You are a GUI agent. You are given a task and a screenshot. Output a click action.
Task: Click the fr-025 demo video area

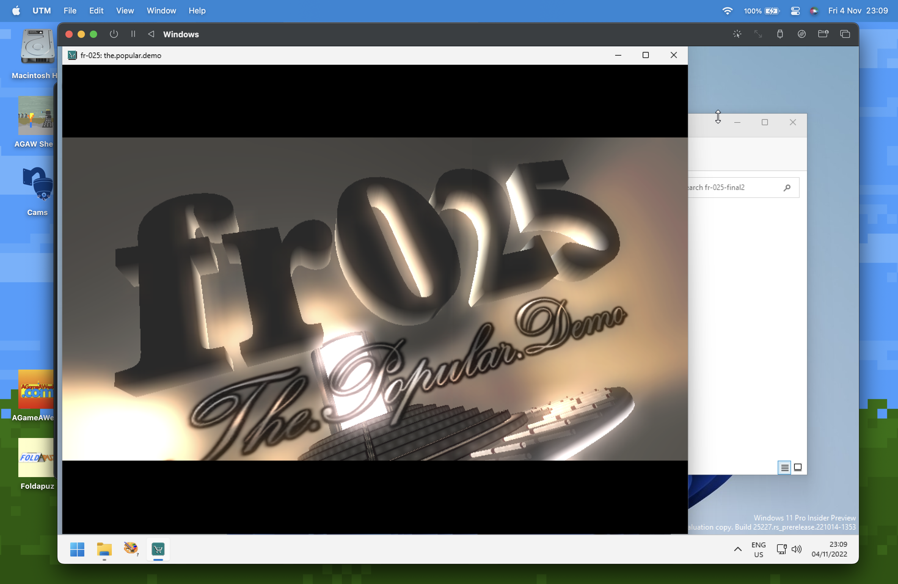click(x=375, y=299)
